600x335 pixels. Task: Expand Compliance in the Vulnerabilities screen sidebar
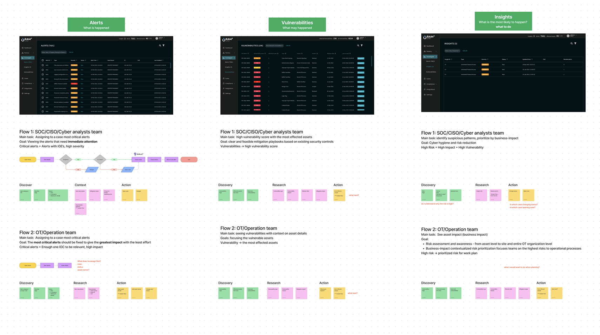pos(234,83)
